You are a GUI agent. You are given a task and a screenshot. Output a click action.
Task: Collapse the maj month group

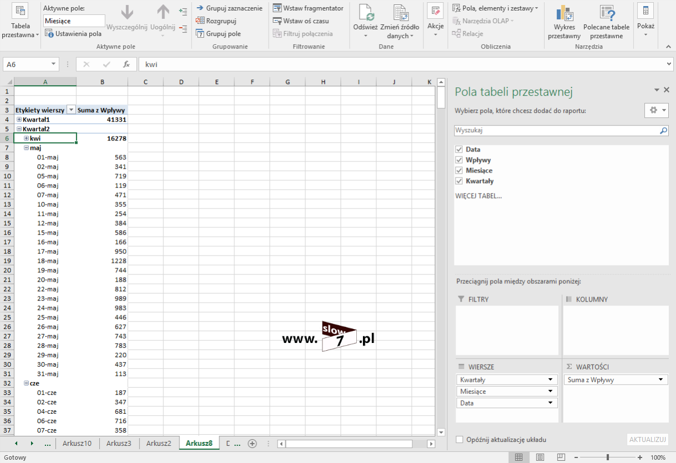click(26, 148)
